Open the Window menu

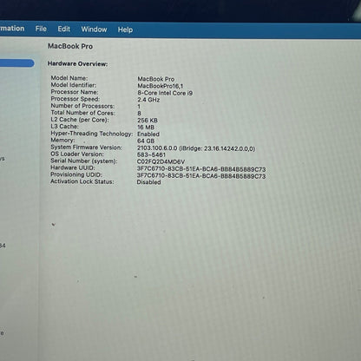coord(94,30)
